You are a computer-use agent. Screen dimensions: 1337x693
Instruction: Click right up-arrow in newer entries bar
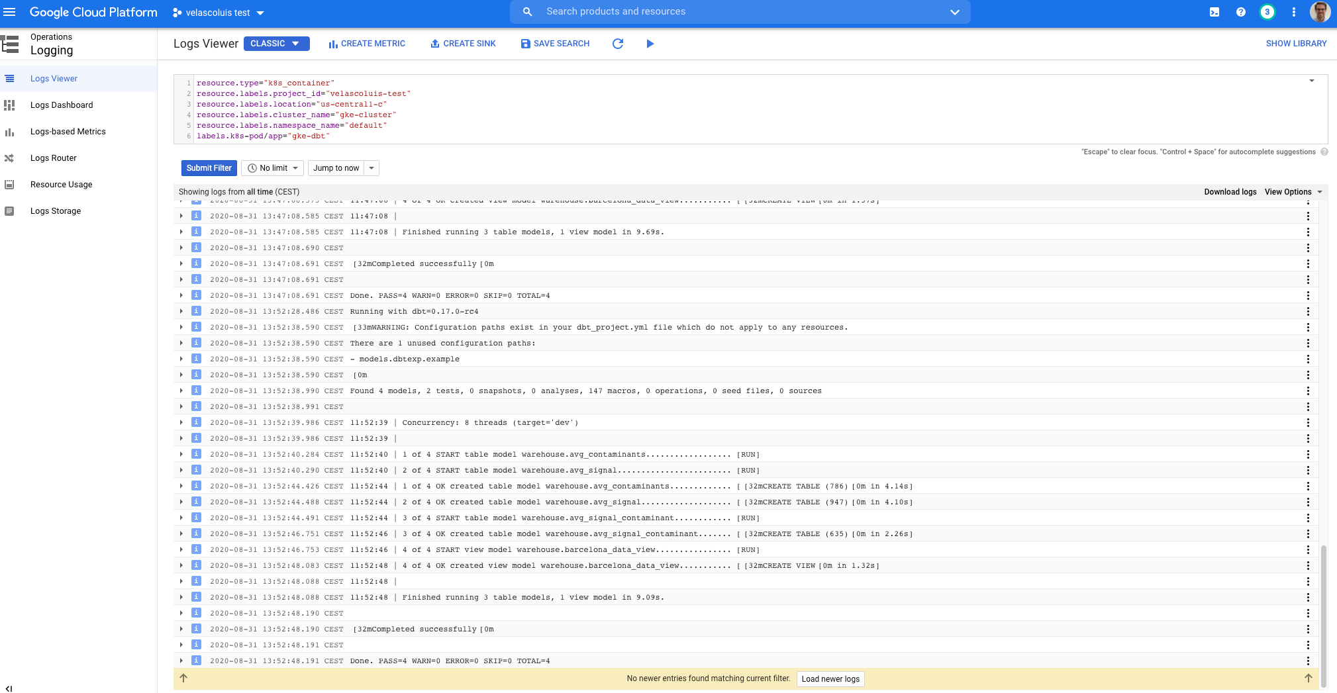pyautogui.click(x=1309, y=678)
